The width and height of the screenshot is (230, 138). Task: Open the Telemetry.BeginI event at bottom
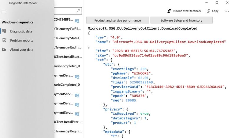(68, 131)
